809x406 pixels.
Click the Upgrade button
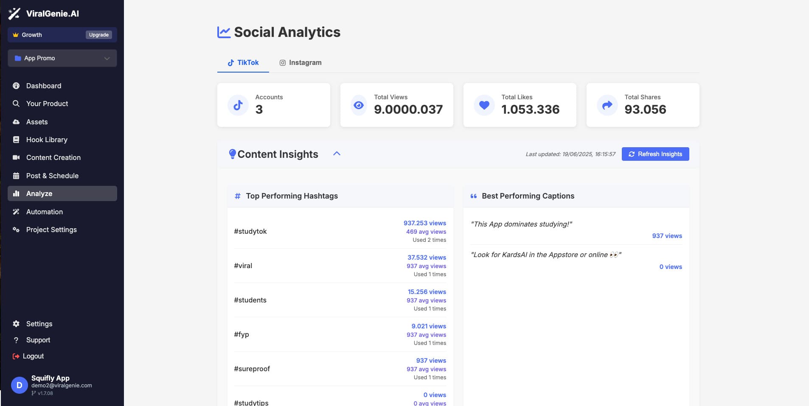coord(98,35)
